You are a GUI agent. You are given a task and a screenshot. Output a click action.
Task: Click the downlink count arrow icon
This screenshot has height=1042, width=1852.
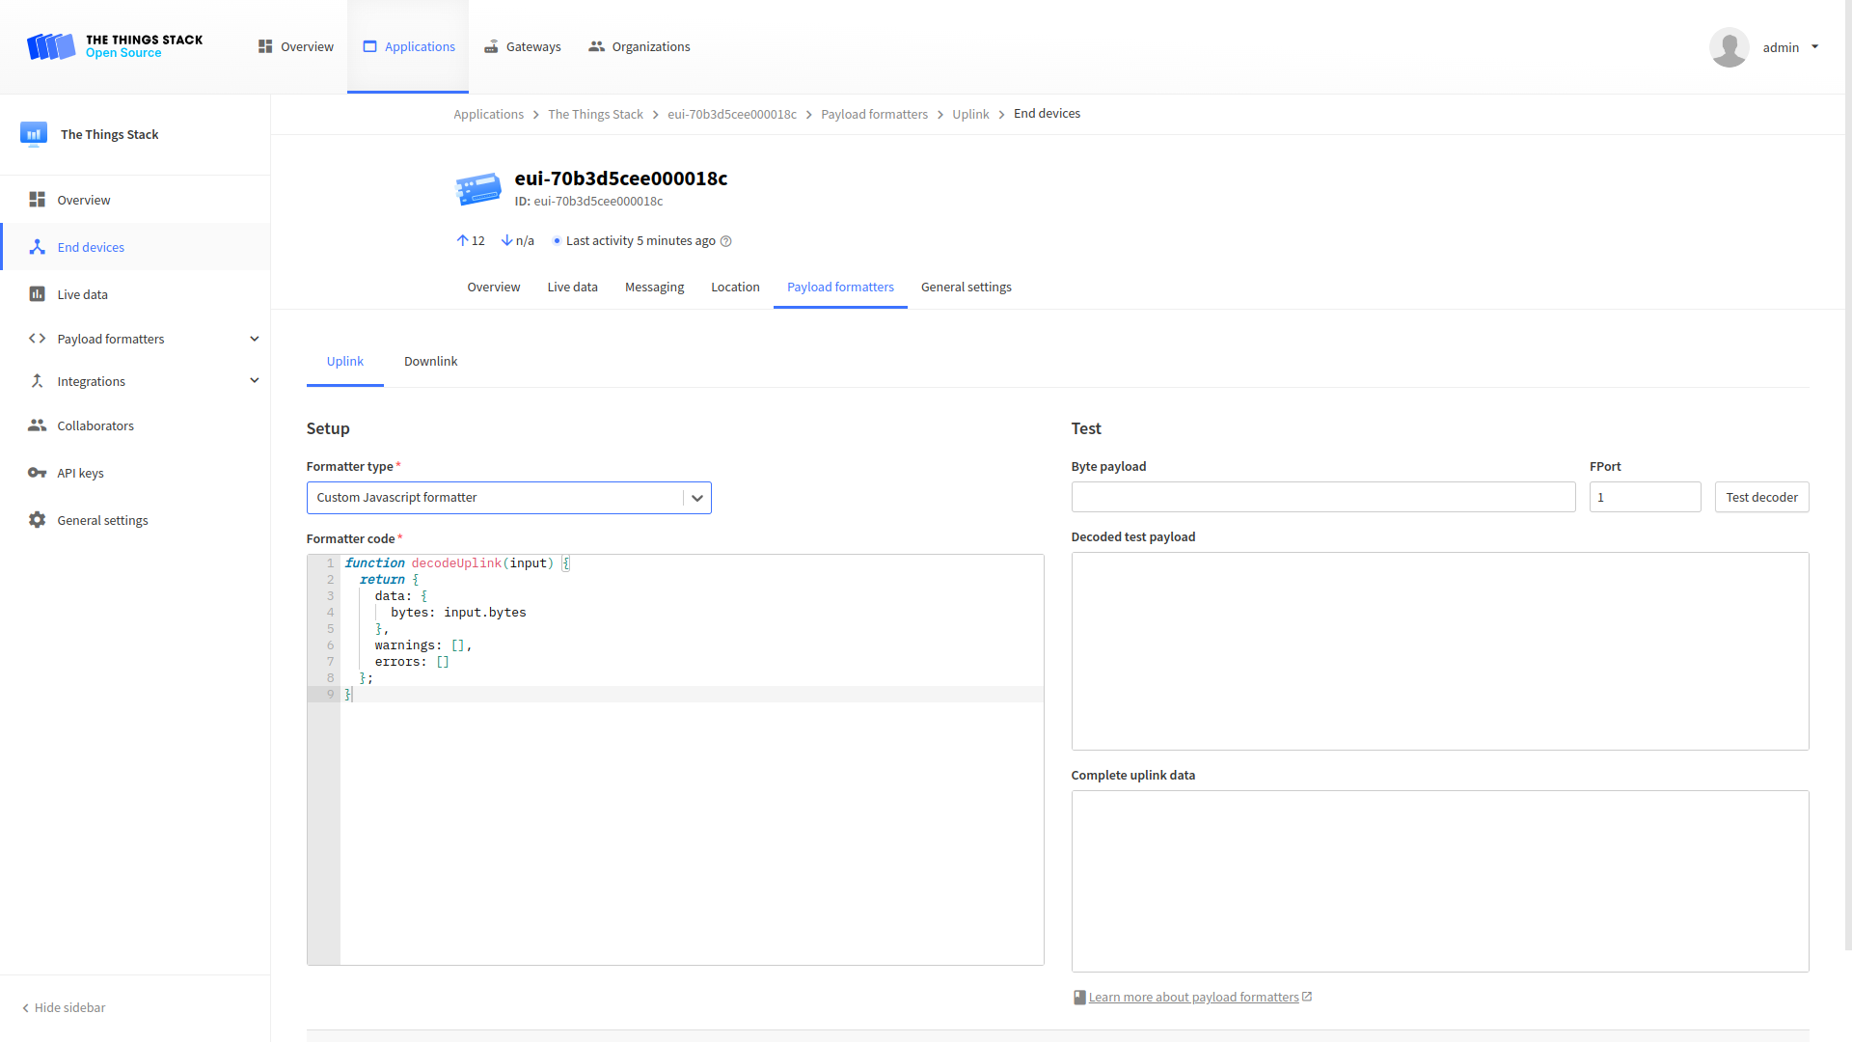(x=506, y=240)
